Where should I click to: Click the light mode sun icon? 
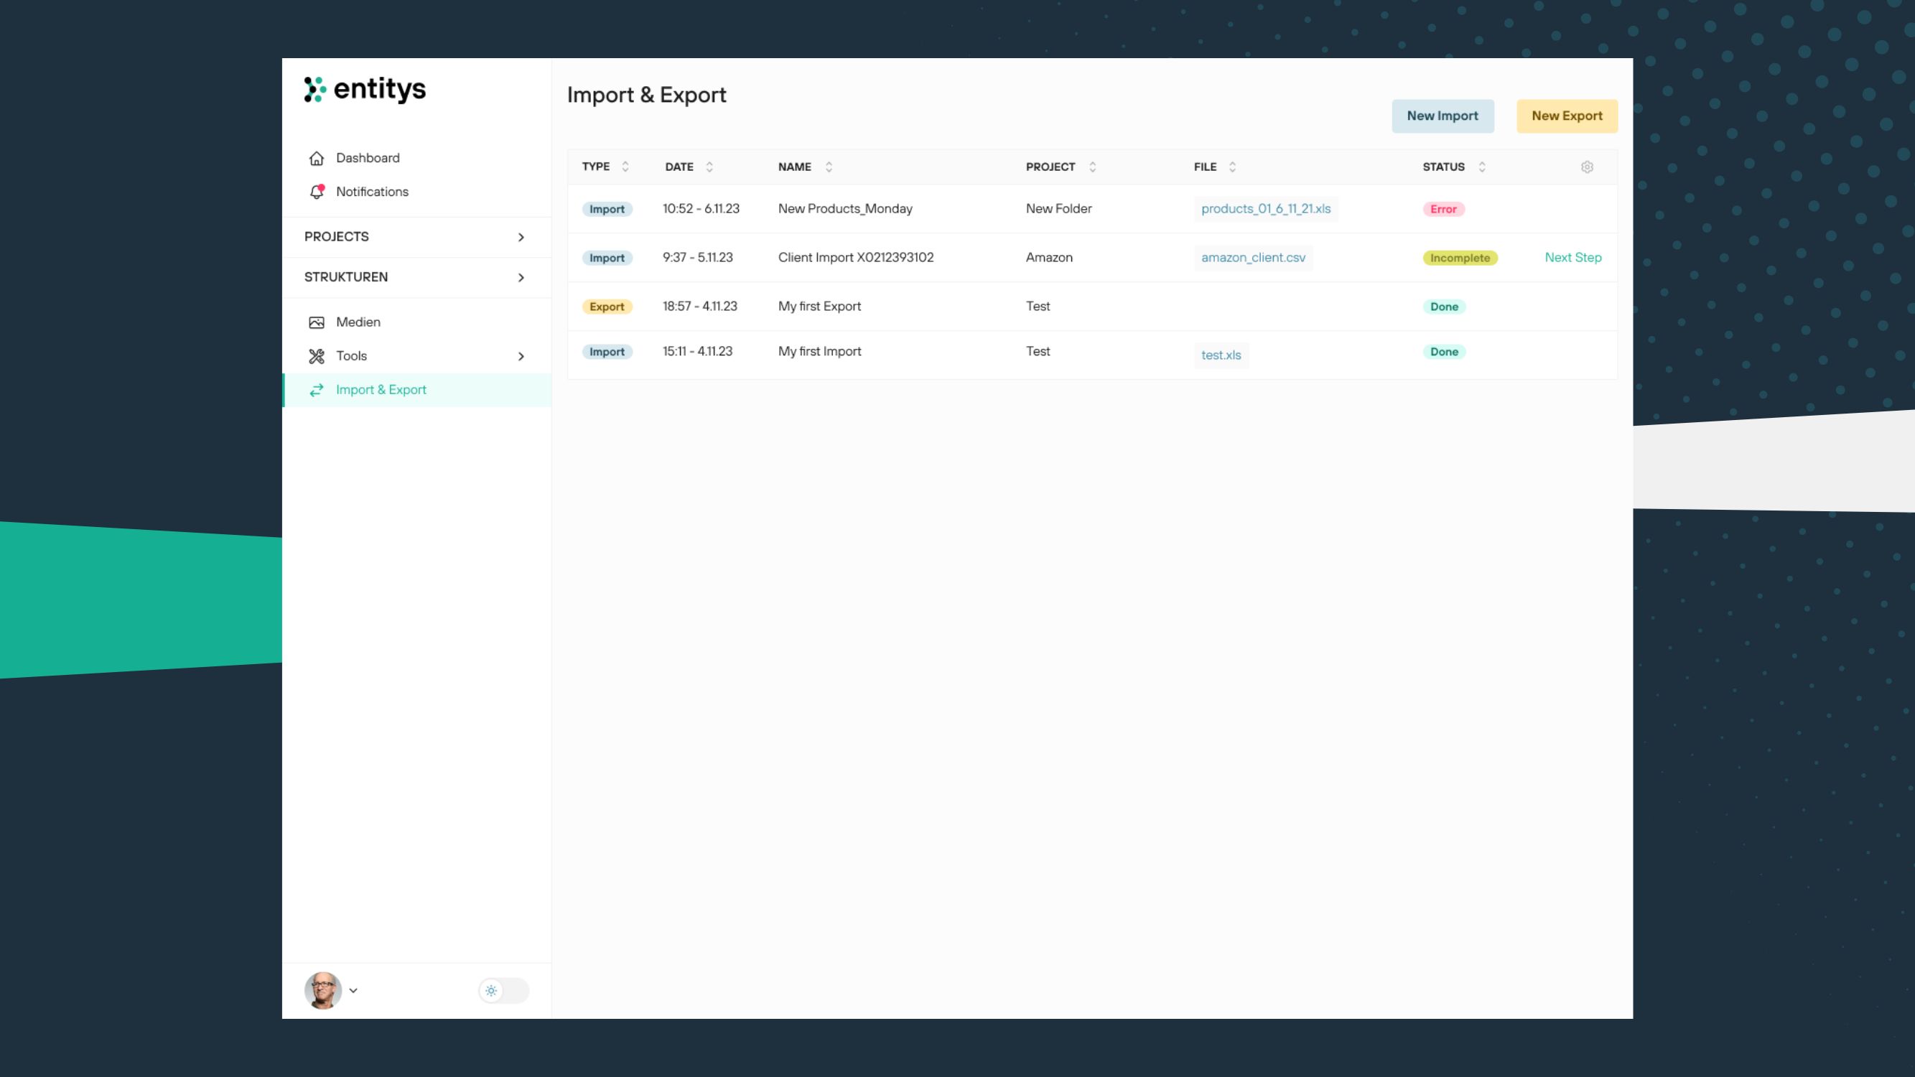click(x=492, y=990)
